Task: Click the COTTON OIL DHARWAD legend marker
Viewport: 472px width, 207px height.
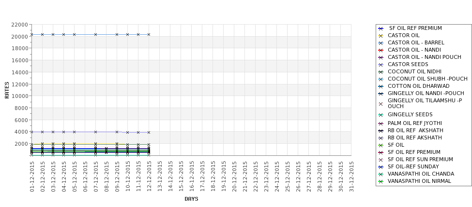Action: tap(381, 86)
